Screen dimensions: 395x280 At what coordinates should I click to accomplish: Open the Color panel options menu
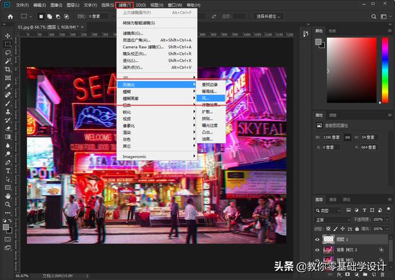[389, 31]
